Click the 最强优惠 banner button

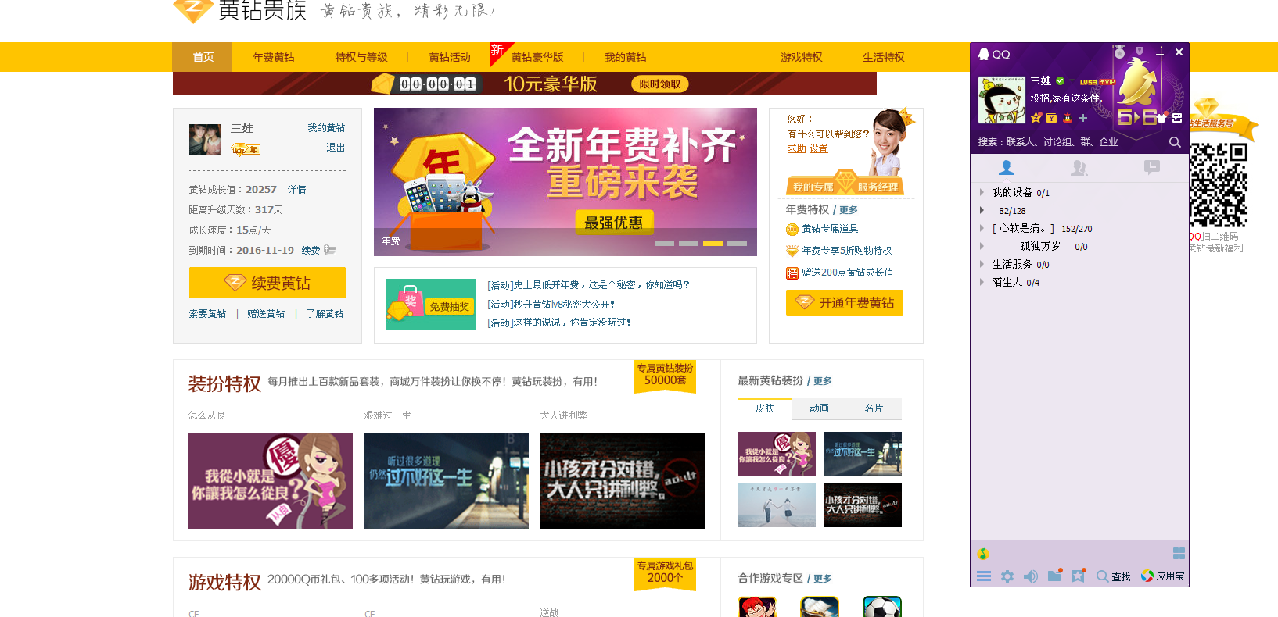click(x=614, y=223)
